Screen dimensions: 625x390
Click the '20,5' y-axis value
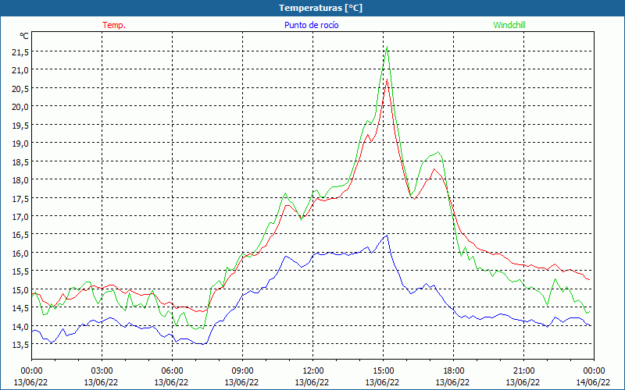[x=20, y=88]
